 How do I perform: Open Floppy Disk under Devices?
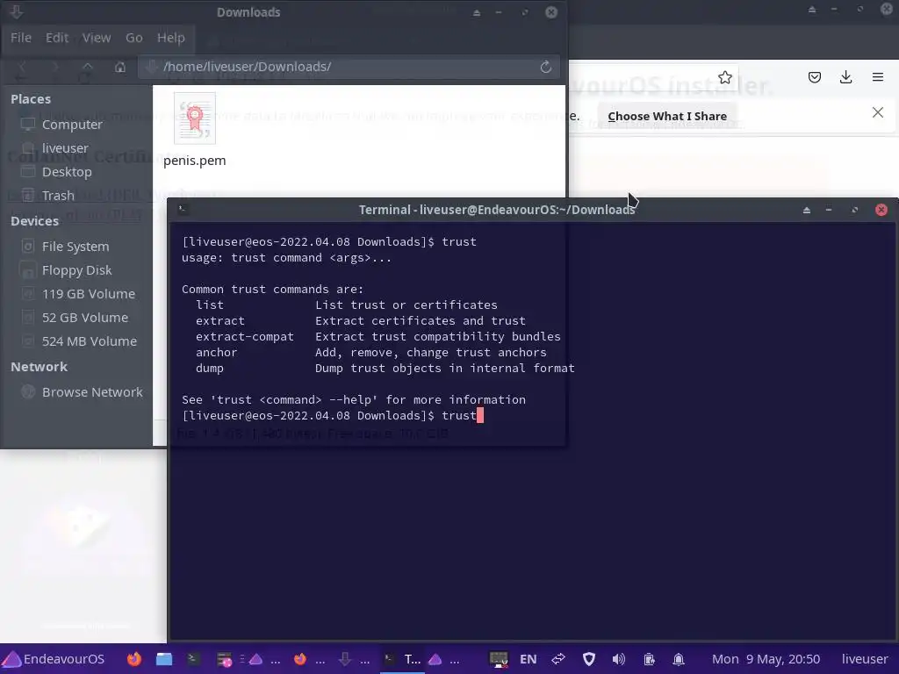pyautogui.click(x=76, y=270)
